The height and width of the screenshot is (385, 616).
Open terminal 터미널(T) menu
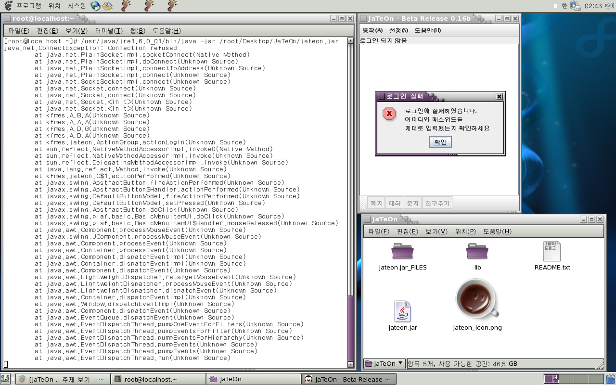pyautogui.click(x=109, y=31)
